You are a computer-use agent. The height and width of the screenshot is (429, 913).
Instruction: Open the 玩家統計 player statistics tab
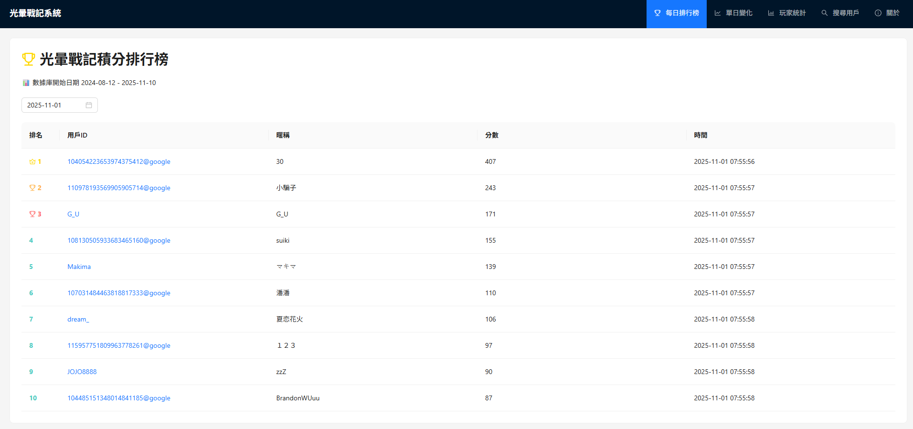787,13
